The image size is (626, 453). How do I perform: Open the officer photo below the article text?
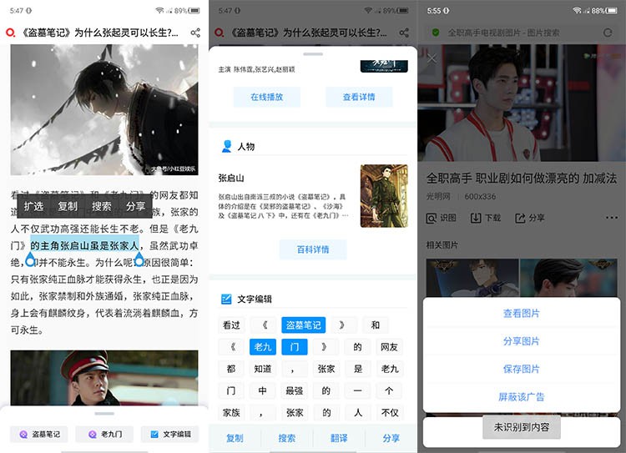(x=104, y=378)
